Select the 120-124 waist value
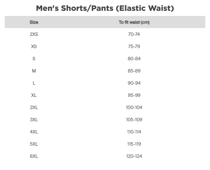Screen dimensions: 210x170 coord(134,156)
